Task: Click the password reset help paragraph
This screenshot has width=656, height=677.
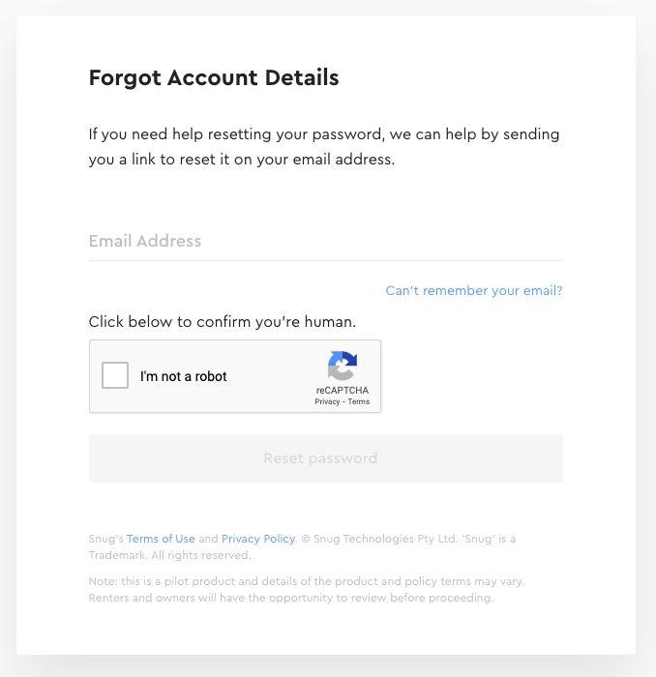Action: (x=323, y=147)
